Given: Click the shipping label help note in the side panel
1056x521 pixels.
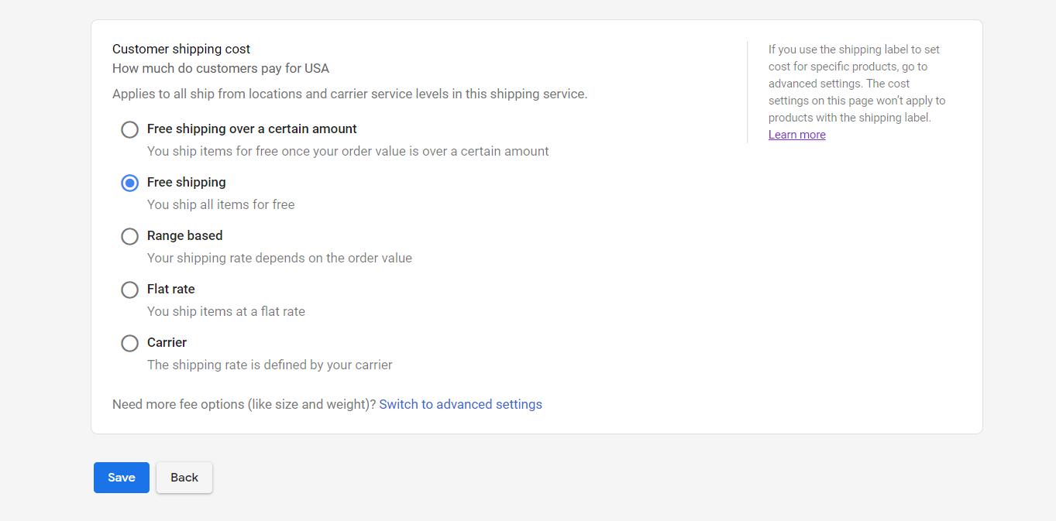Looking at the screenshot, I should click(857, 84).
